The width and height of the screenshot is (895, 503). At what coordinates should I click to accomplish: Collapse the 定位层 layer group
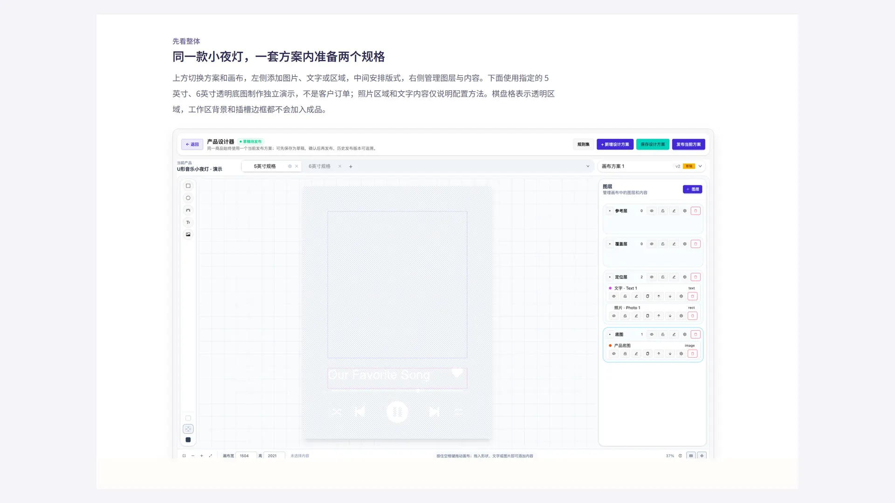[x=610, y=277]
